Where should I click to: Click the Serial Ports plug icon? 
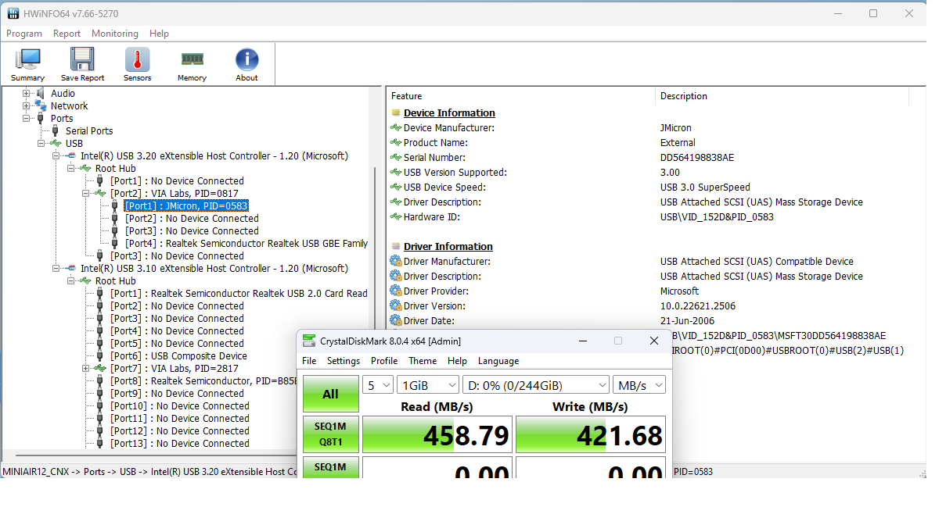(x=56, y=131)
